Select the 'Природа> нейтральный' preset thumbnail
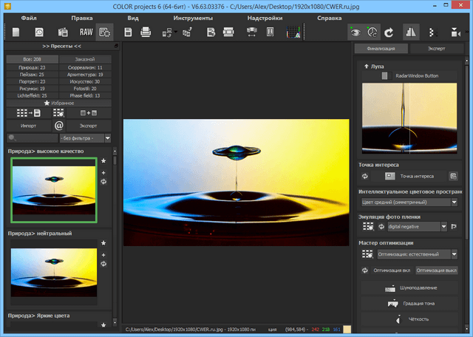This screenshot has height=337, width=473. pos(52,272)
